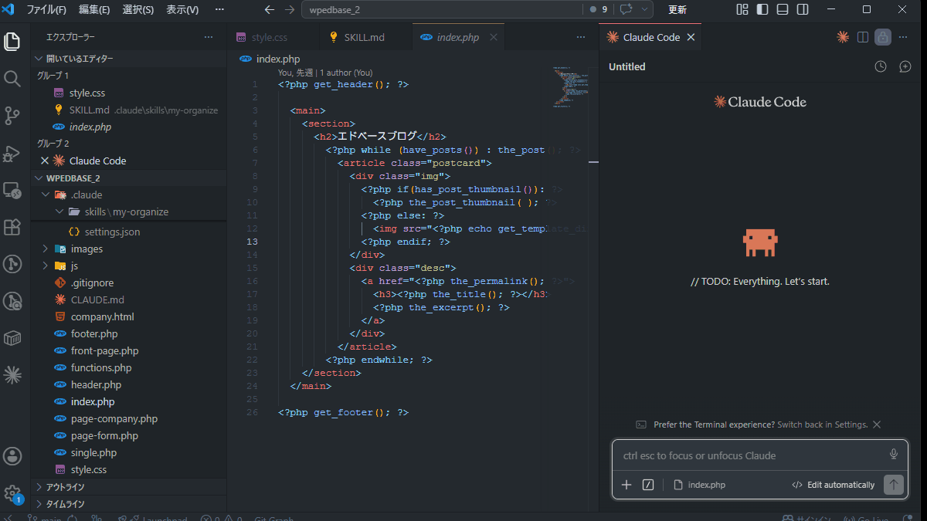This screenshot has width=927, height=521.
Task: Open the chat dropdown chevron in title bar
Action: coord(643,10)
